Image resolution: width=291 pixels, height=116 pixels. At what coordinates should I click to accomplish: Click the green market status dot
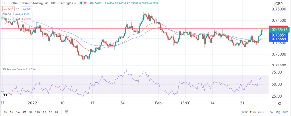point(81,3)
